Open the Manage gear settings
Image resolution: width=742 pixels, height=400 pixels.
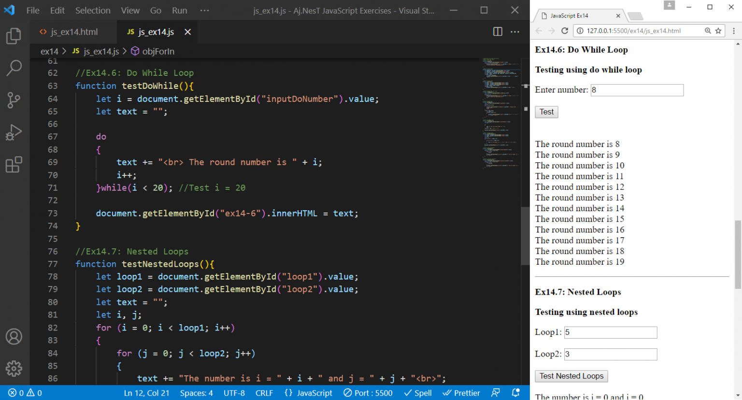click(x=14, y=369)
